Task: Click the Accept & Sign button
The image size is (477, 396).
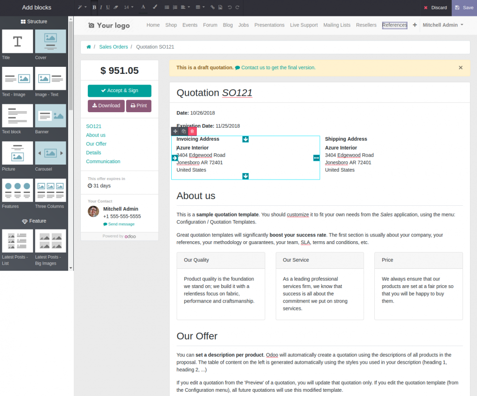Action: click(x=119, y=91)
